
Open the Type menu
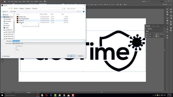click(20, 2)
